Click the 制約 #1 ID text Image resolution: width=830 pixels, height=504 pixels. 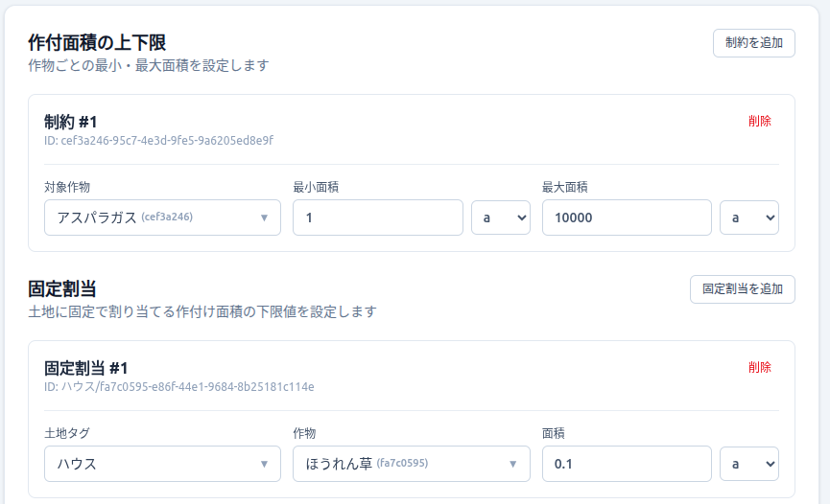[x=158, y=141]
